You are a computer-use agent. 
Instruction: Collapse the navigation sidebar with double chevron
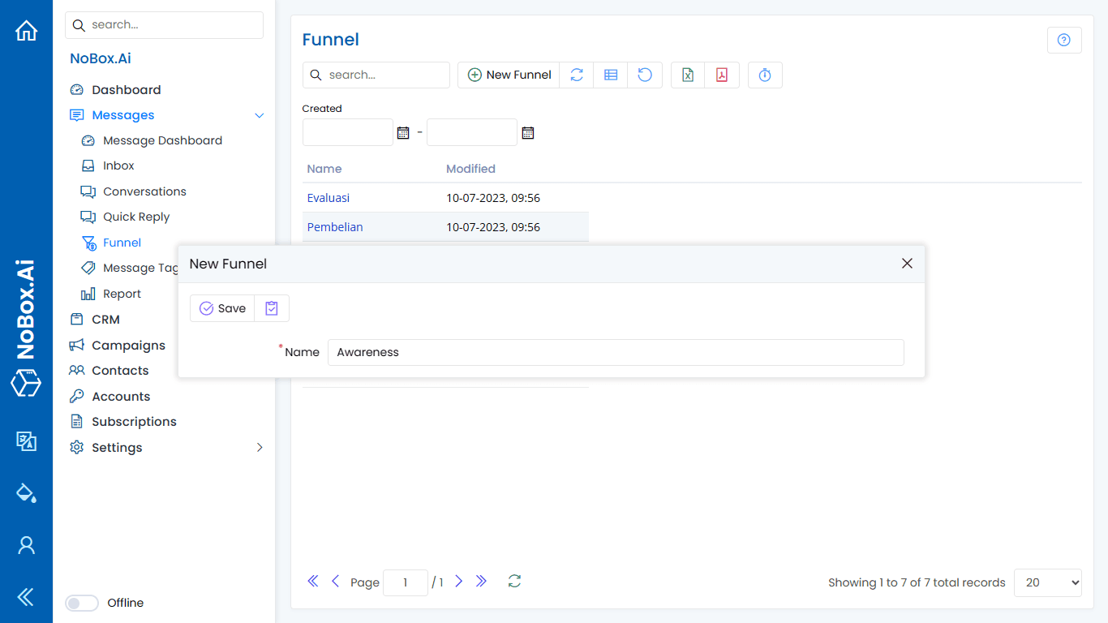[x=26, y=597]
